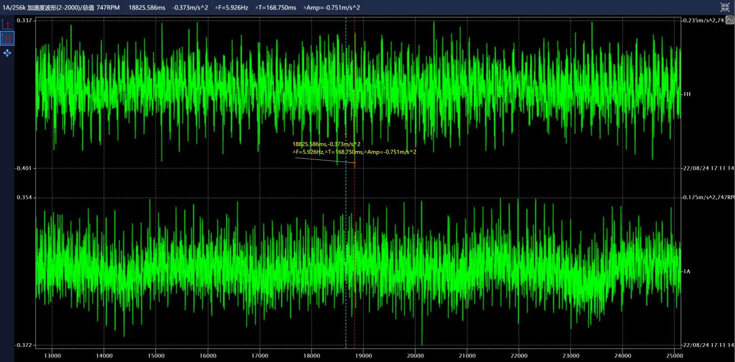This screenshot has height=362, width=735.
Task: Click the '16000' x-axis tick label
Action: tap(207, 355)
